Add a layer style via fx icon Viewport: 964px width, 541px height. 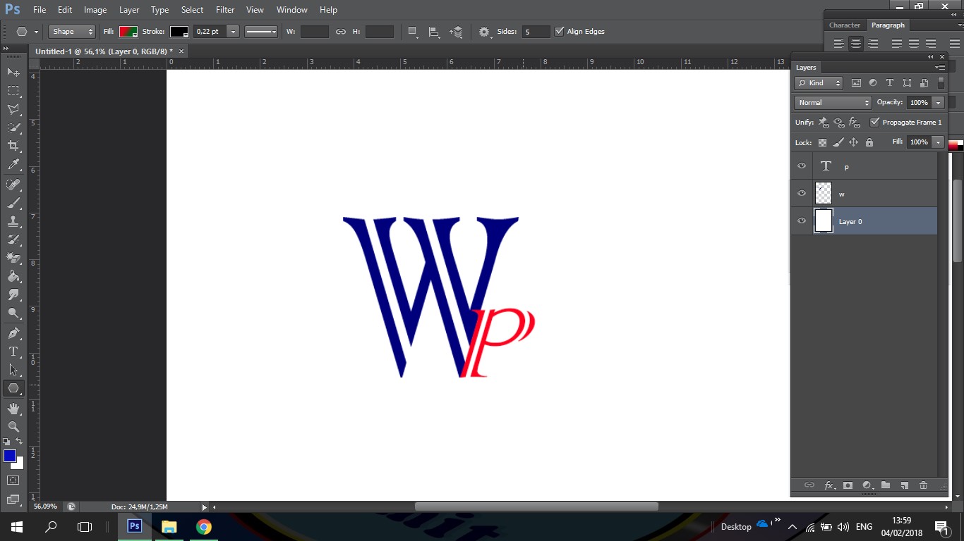point(829,485)
